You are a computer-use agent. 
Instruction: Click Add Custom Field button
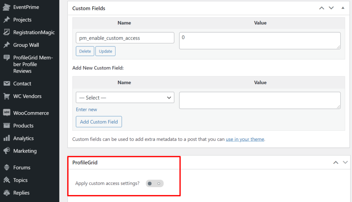point(99,121)
